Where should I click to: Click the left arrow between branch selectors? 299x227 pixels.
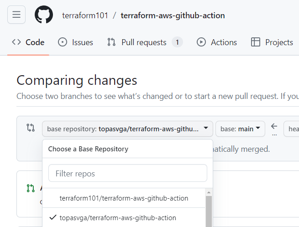[274, 126]
